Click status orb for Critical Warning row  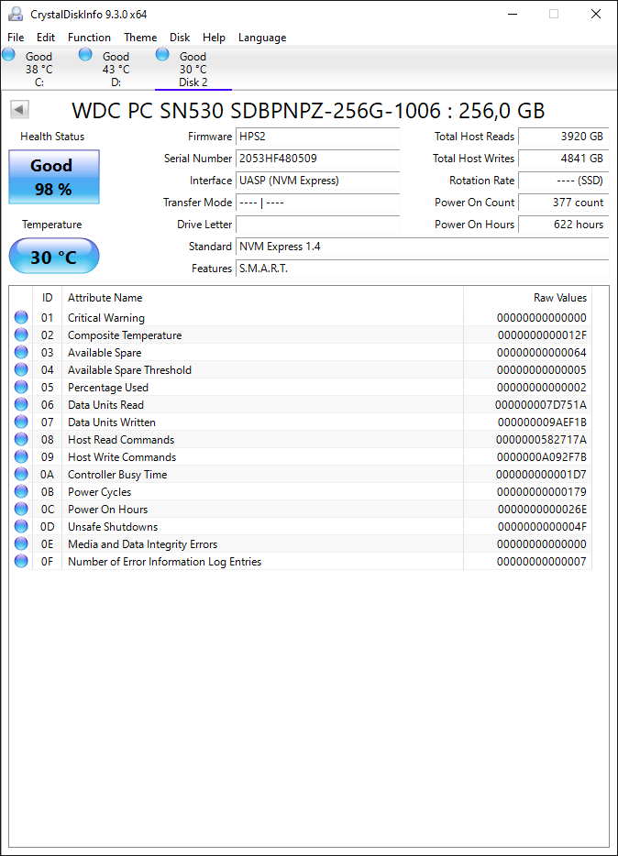(x=21, y=317)
